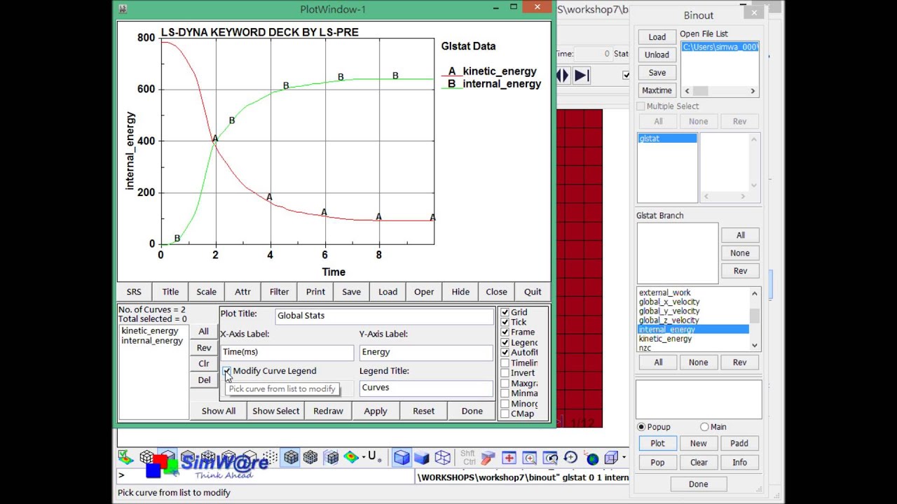The width and height of the screenshot is (897, 504).
Task: Click the up arrow of the component list scrollbar
Action: 755,293
